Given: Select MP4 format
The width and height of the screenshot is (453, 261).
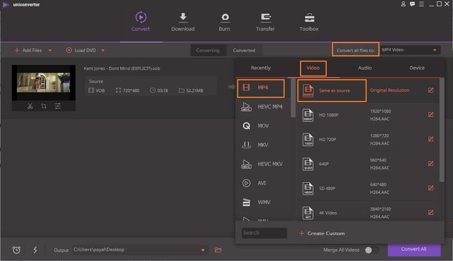Looking at the screenshot, I should tap(261, 88).
